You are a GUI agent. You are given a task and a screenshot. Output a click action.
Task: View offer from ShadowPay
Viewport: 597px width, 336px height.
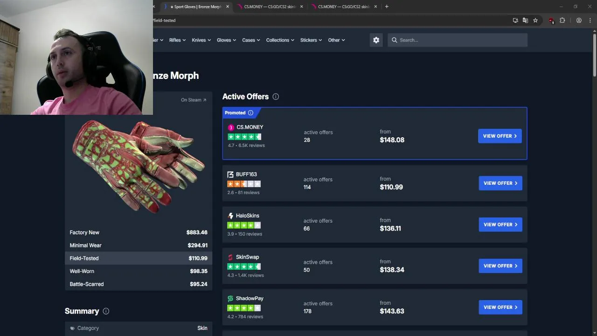[500, 308]
